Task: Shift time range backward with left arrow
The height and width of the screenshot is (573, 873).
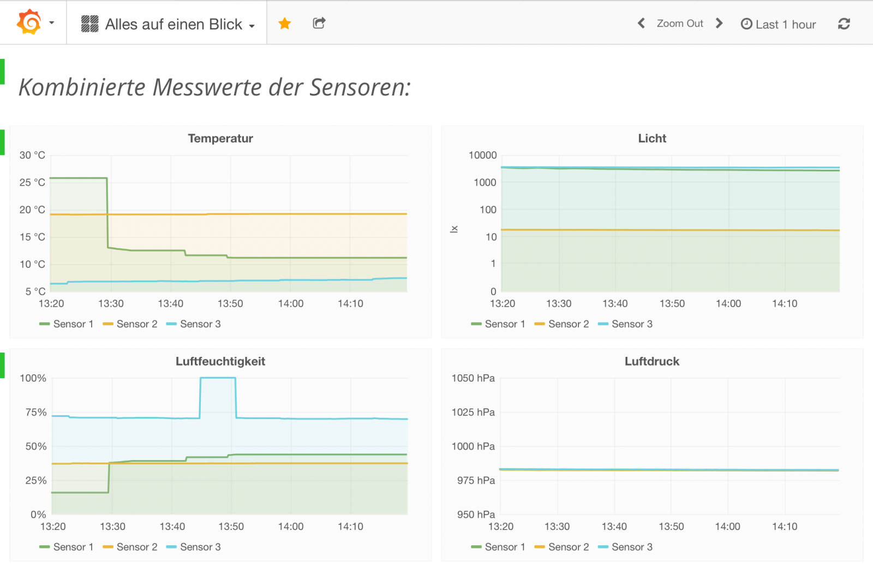Action: (641, 23)
